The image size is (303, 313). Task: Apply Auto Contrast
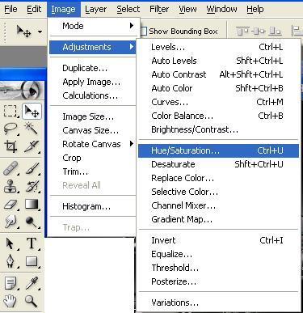(218, 74)
